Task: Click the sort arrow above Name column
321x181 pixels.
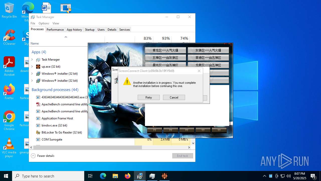Action: point(66,37)
